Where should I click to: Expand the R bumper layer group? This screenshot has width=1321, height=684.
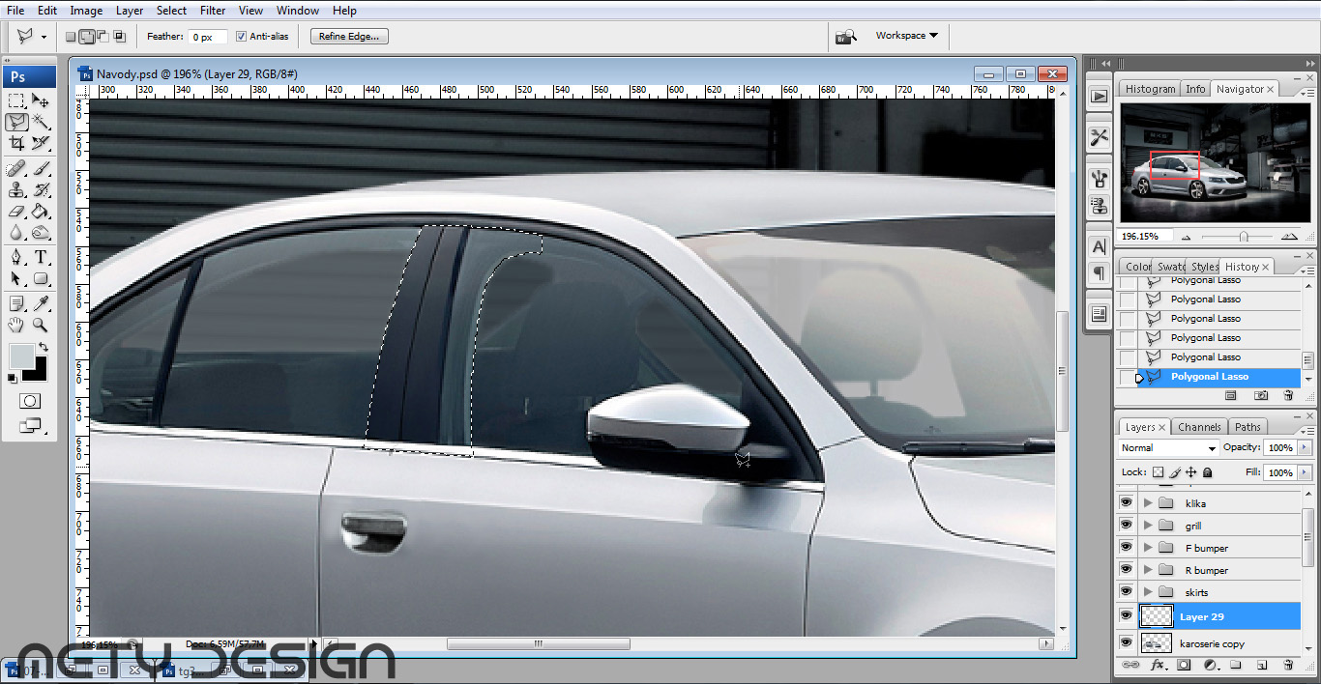(x=1148, y=569)
